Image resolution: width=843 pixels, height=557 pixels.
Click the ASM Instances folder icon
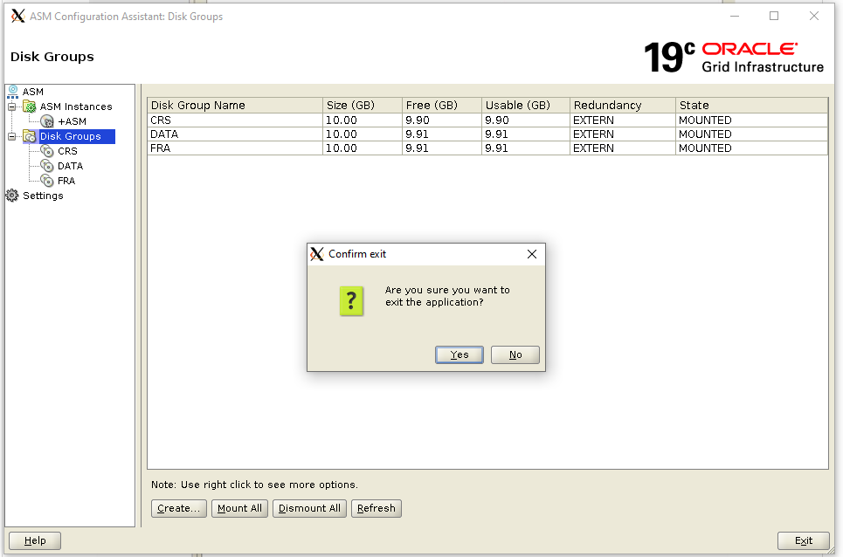(30, 107)
